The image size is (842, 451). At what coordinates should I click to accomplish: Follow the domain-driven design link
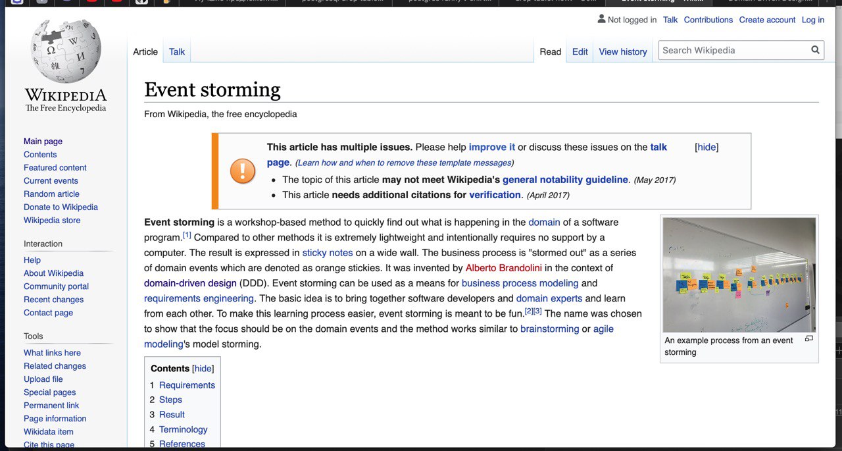pyautogui.click(x=190, y=283)
